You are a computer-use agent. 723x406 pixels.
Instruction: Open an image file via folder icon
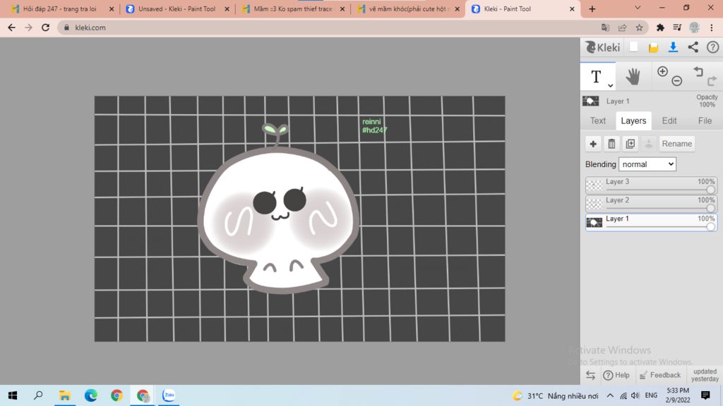click(x=653, y=47)
